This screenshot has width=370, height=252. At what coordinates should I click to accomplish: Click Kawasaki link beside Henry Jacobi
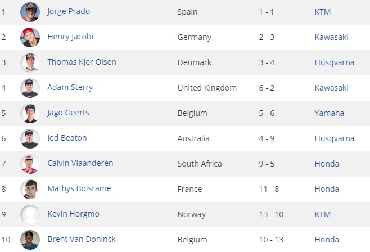[x=331, y=37]
